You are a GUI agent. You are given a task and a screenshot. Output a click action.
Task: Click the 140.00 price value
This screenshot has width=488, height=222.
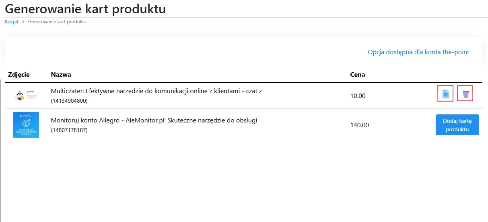[x=360, y=125]
